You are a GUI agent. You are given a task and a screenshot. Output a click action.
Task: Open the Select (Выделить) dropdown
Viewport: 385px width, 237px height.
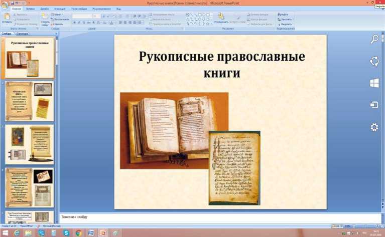(x=286, y=24)
